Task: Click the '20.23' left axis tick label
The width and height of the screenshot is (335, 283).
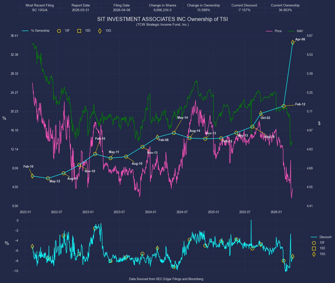Action: 14,111
